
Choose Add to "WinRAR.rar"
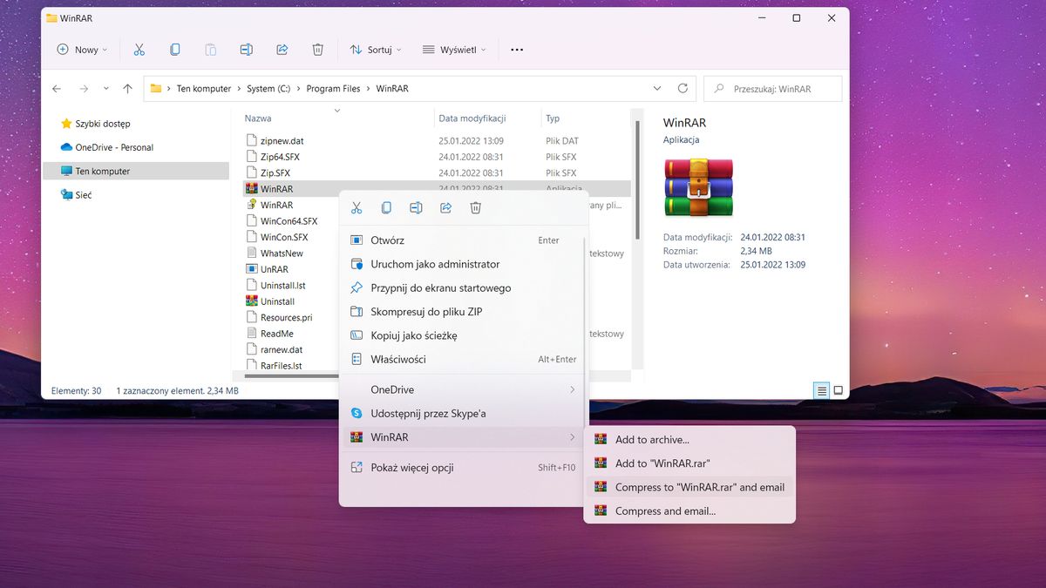click(x=689, y=463)
